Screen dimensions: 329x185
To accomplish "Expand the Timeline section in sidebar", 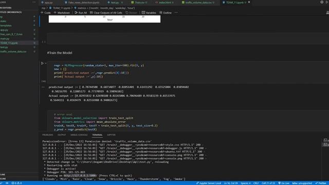I will tap(3, 179).
